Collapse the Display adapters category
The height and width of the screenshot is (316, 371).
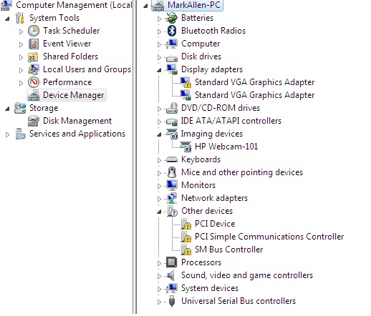(159, 70)
